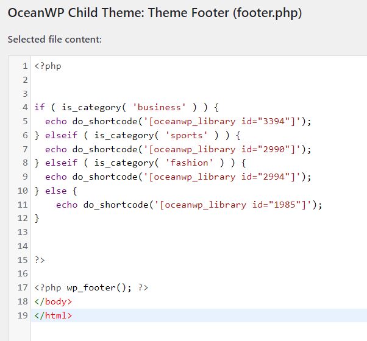This screenshot has height=341, width=367.
Task: Click line number 4 in the gutter
Action: [25, 108]
